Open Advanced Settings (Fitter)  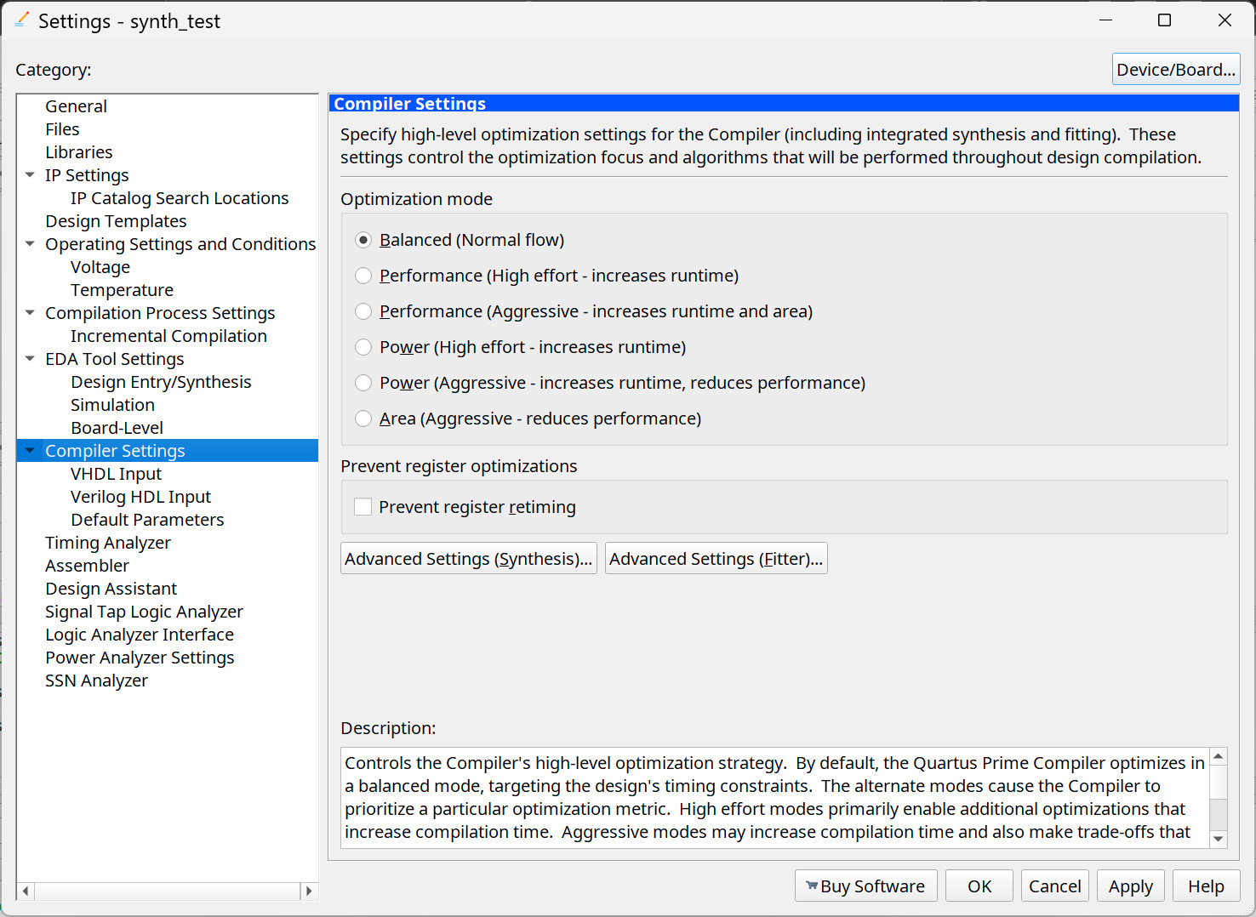tap(715, 558)
